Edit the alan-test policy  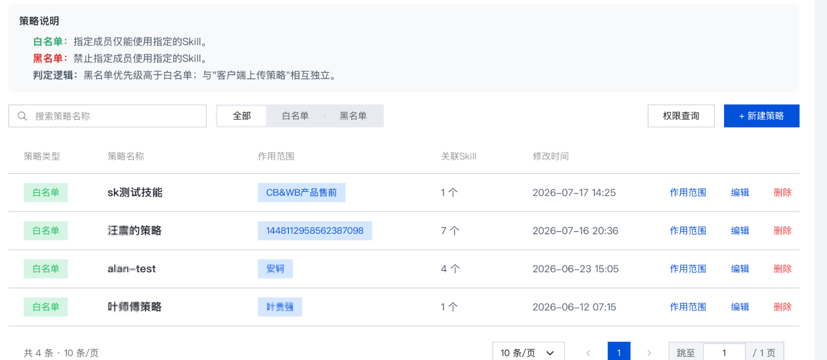click(740, 269)
